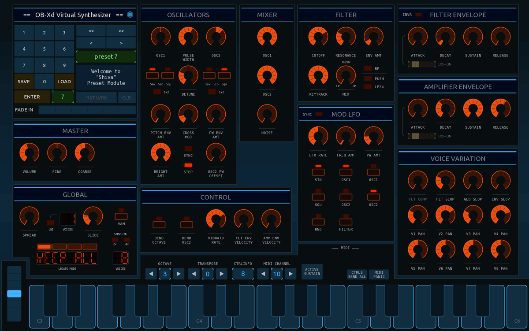The image size is (529, 331).
Task: Click the Noise knob in Mixer
Action: pyautogui.click(x=267, y=114)
